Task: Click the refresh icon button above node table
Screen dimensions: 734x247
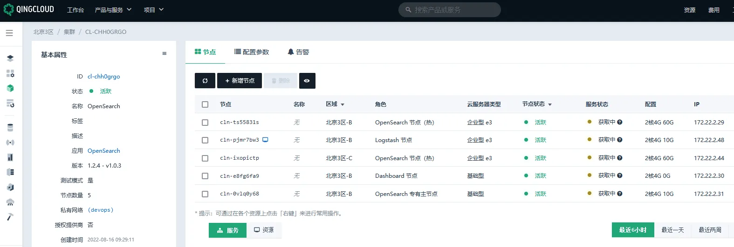Action: 205,81
